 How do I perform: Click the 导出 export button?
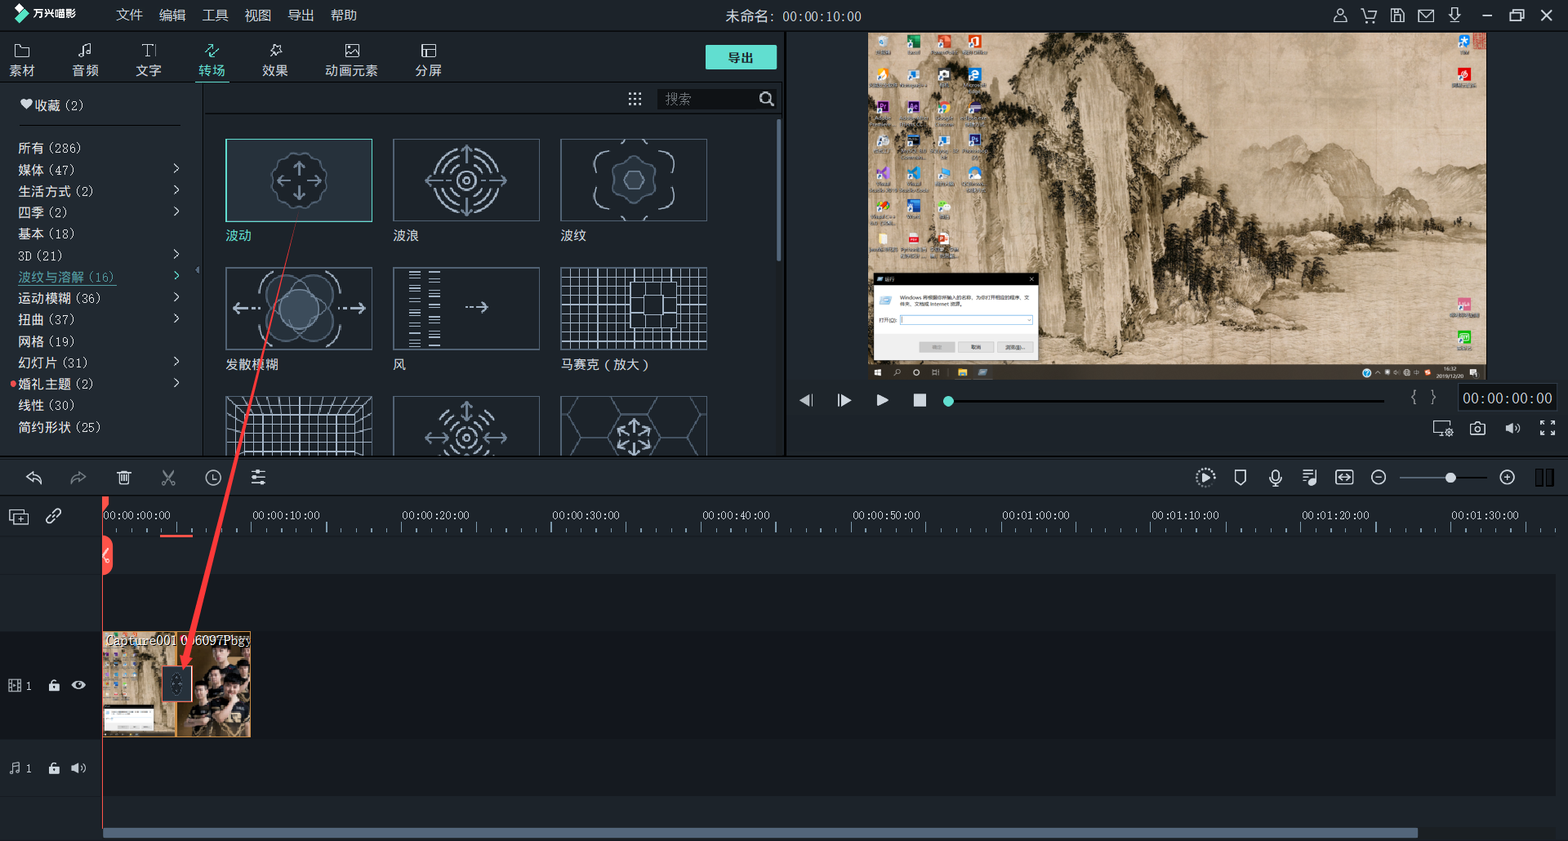[x=740, y=57]
